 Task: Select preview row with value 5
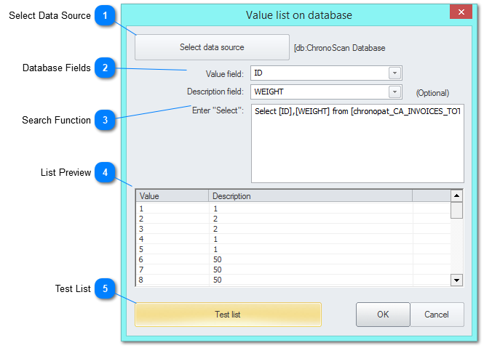coord(293,249)
